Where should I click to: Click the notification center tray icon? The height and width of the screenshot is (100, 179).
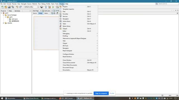tap(175, 98)
